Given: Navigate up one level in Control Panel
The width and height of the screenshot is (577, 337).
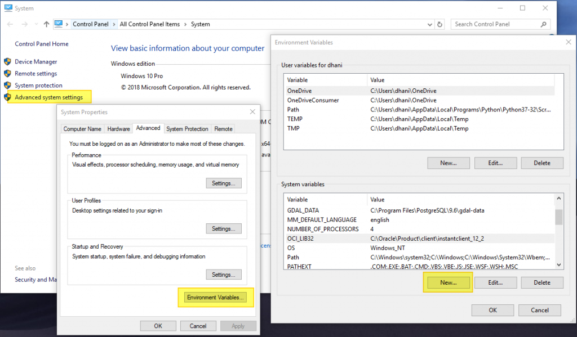Looking at the screenshot, I should pos(46,24).
